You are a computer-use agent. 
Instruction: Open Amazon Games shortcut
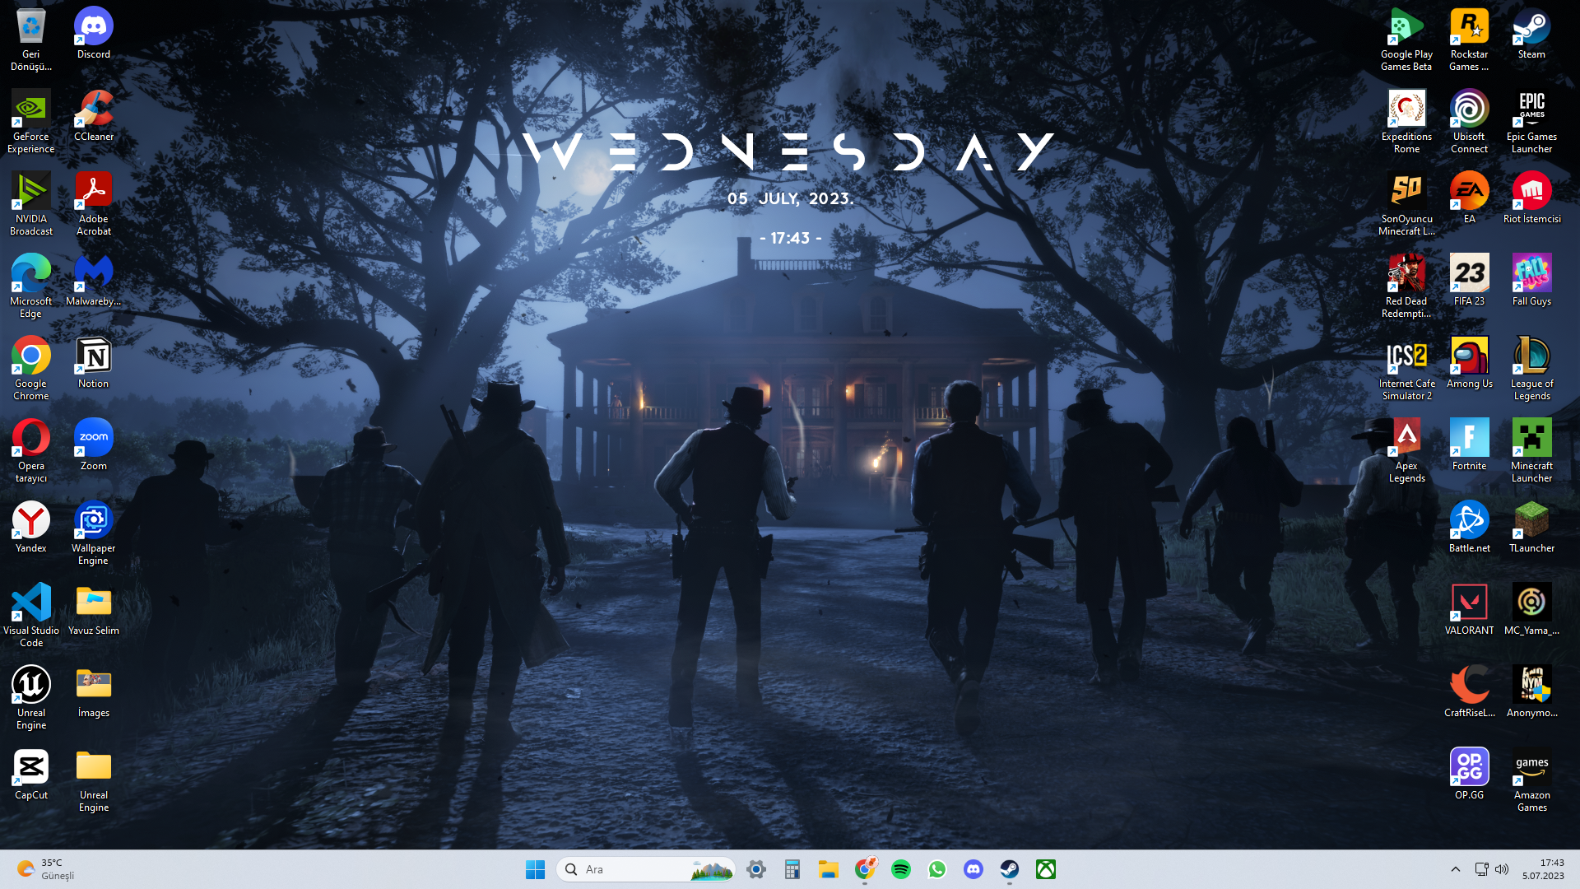click(x=1531, y=780)
